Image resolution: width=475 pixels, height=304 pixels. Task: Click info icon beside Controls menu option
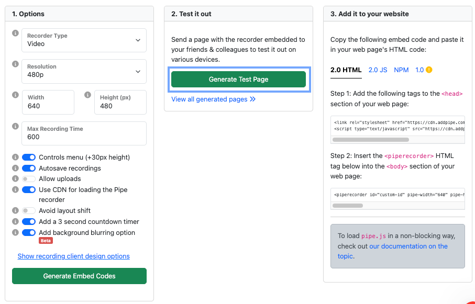(x=15, y=157)
